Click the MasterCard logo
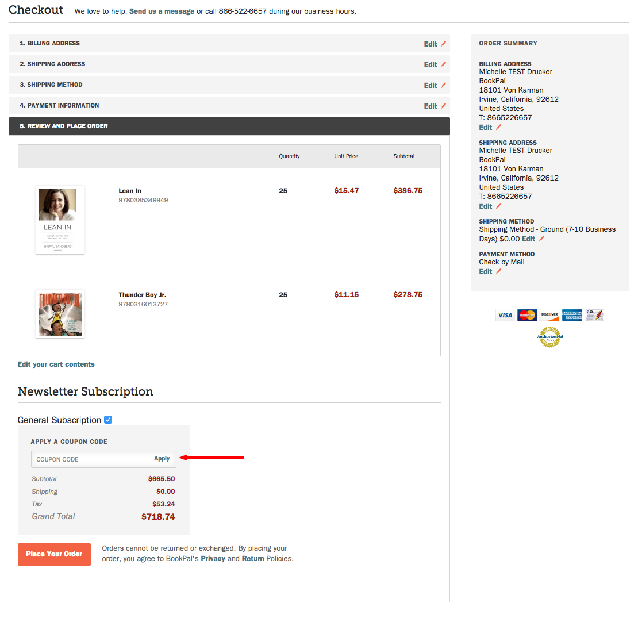 click(527, 315)
